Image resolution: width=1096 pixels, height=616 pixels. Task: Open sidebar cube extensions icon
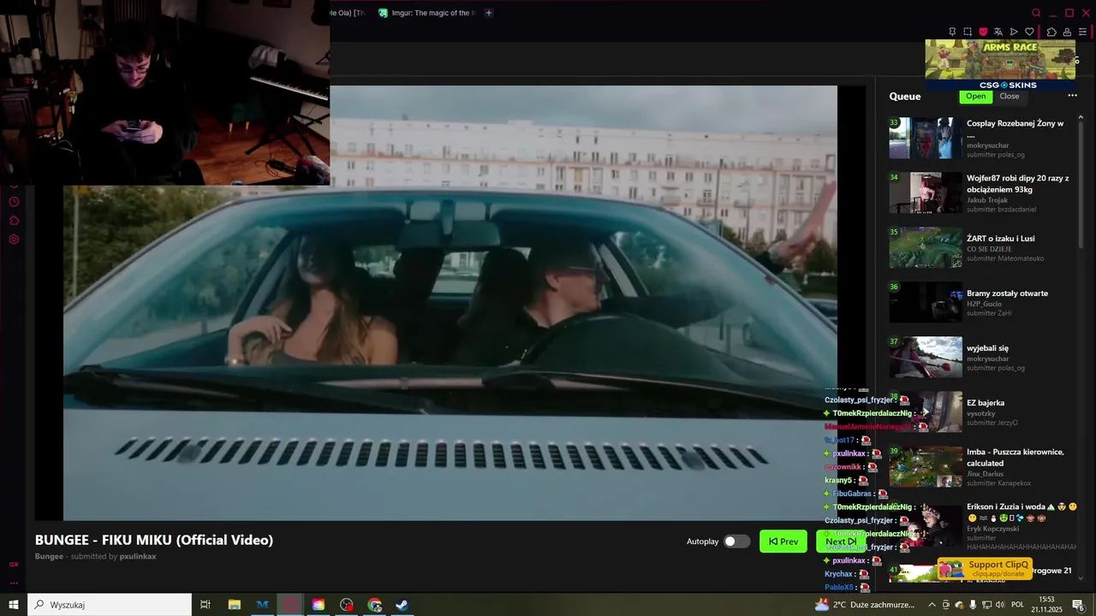(x=14, y=221)
